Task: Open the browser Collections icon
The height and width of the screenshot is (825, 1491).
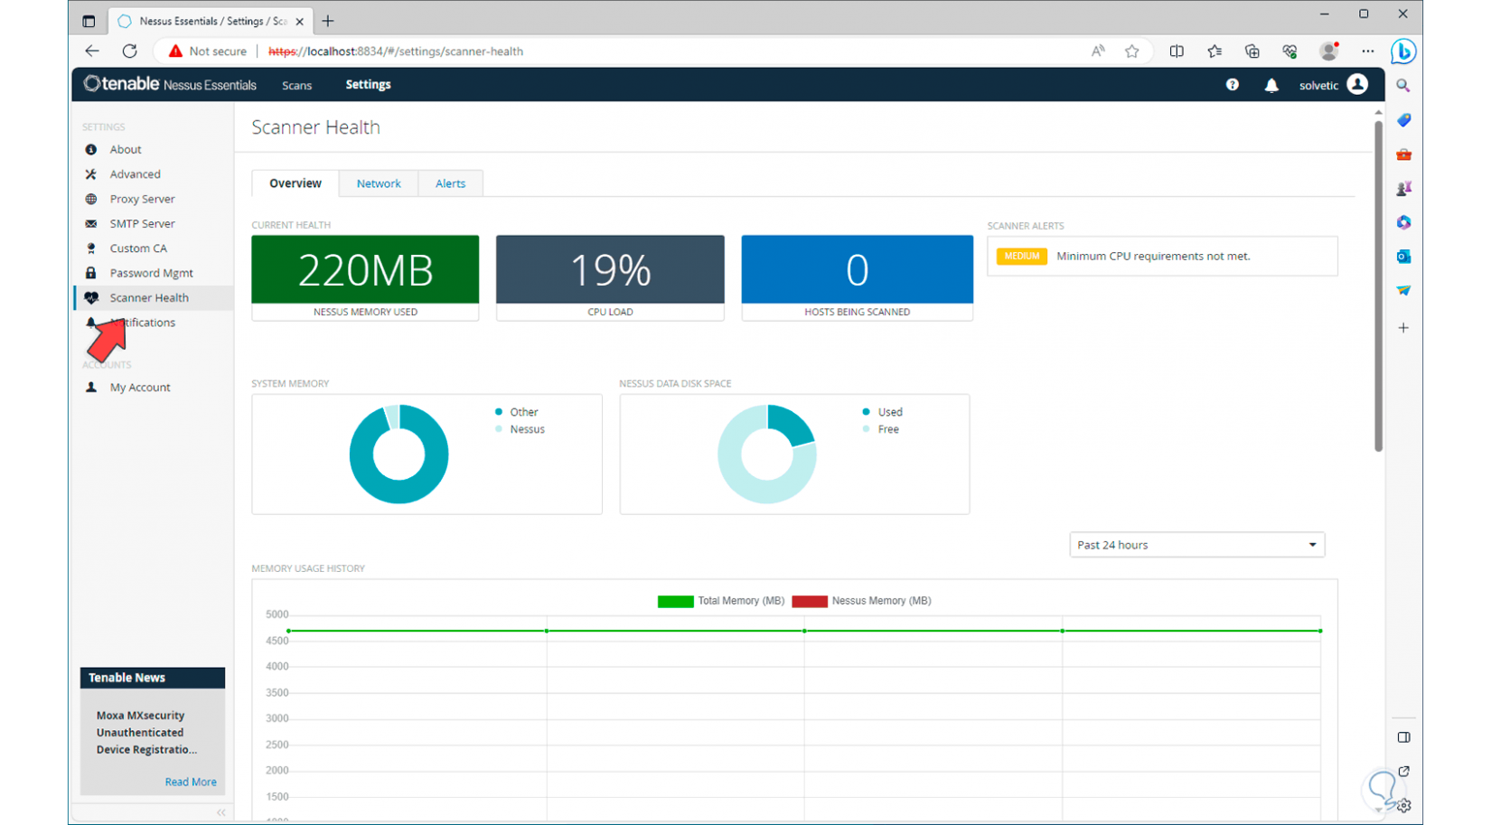Action: [1252, 52]
